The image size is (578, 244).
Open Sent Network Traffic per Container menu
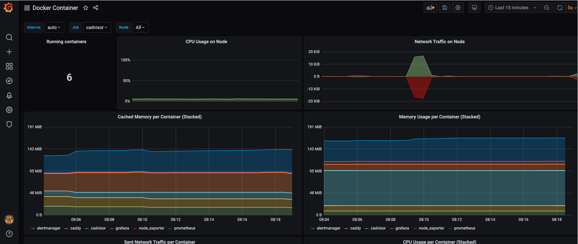coord(160,242)
